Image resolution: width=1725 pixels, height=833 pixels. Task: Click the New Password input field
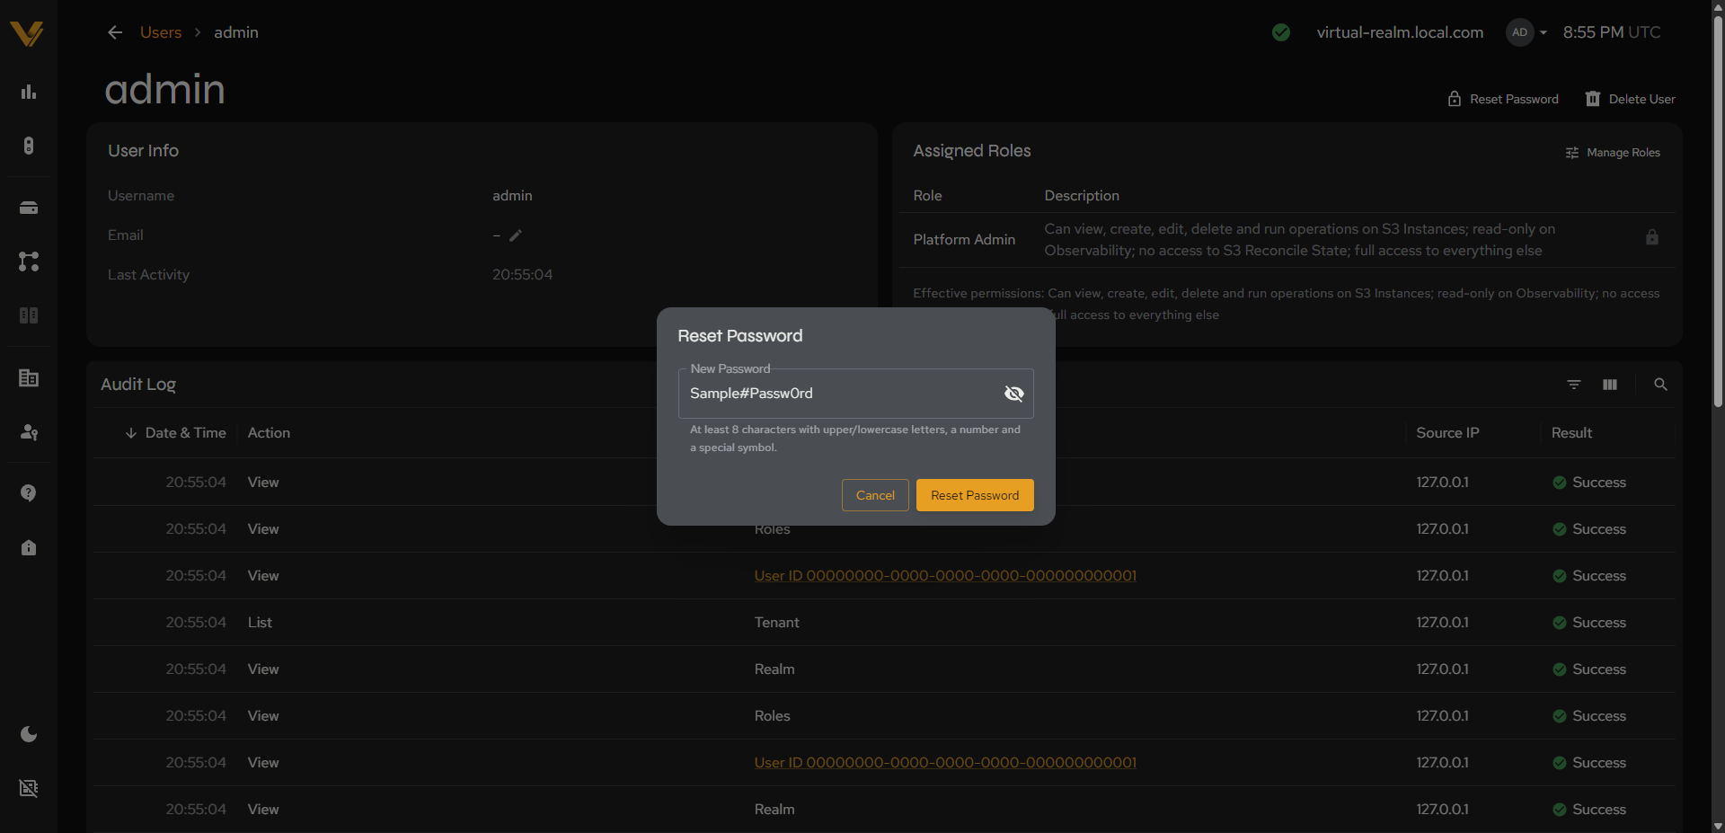(855, 394)
